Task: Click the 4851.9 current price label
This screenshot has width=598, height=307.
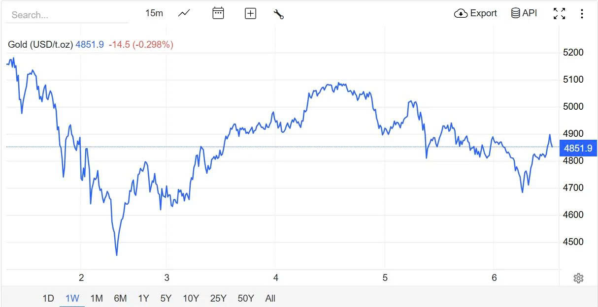Action: coord(578,148)
